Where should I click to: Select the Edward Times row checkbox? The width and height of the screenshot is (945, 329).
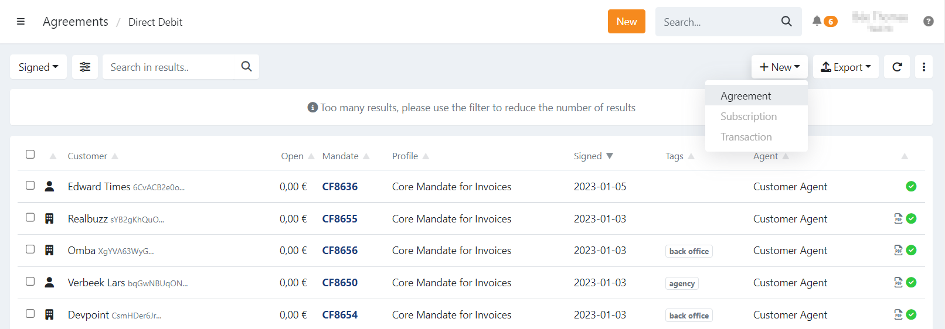click(x=30, y=186)
